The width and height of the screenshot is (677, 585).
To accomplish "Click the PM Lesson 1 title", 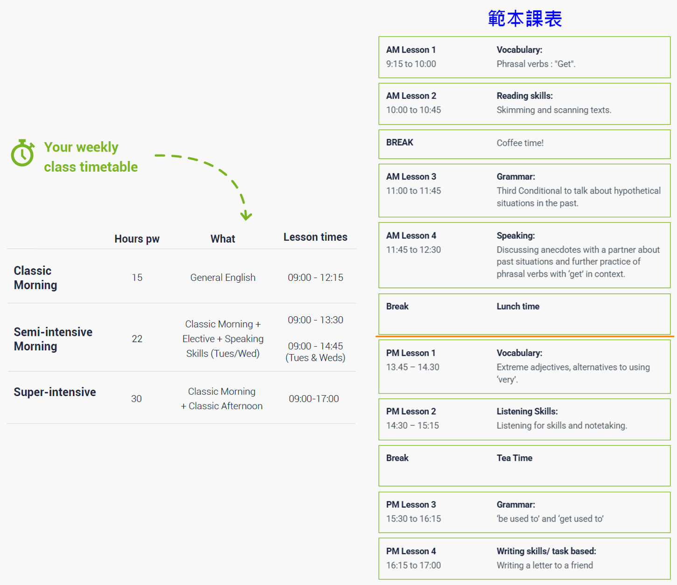I will [411, 353].
